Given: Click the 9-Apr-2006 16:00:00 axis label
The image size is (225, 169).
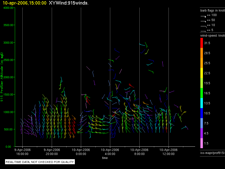Looking at the screenshot, I should (x=22, y=152).
